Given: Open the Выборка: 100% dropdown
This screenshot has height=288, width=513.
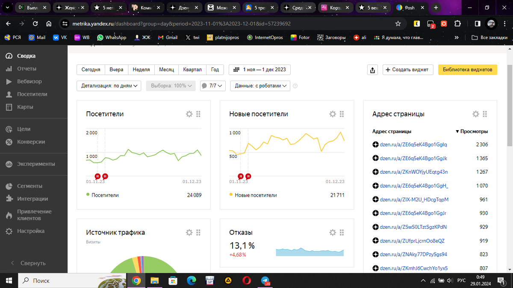Looking at the screenshot, I should coord(171,86).
